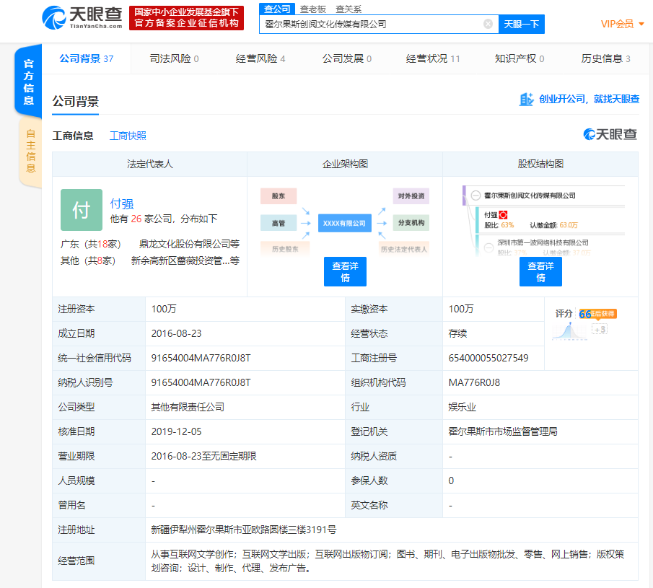The image size is (653, 588).
Task: Click 成立日期 value 2016-08-23
Action: [x=176, y=333]
